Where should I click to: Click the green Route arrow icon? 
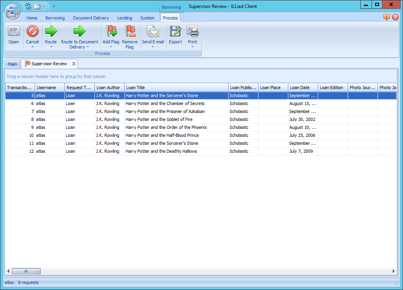pyautogui.click(x=51, y=32)
